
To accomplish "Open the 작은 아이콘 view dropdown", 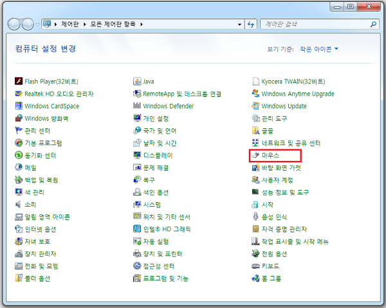I will [319, 49].
